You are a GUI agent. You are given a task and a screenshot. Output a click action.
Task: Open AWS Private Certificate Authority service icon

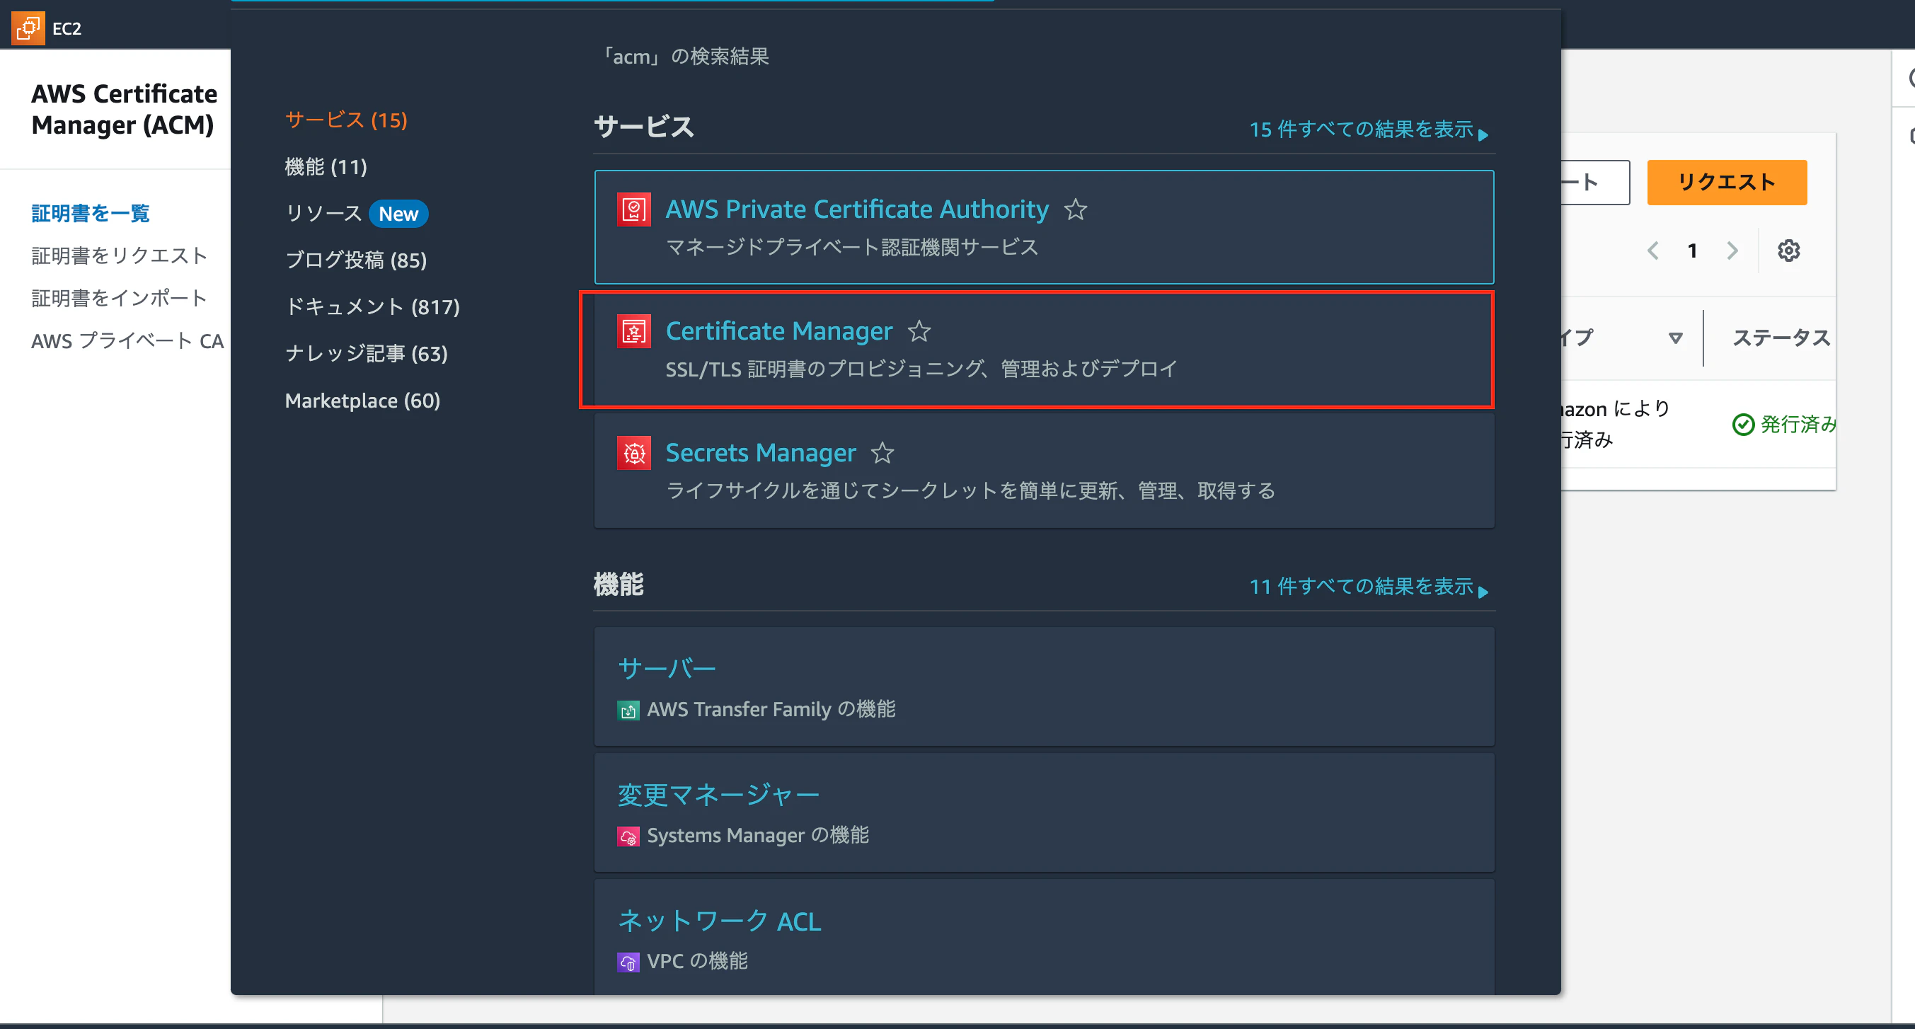point(633,209)
